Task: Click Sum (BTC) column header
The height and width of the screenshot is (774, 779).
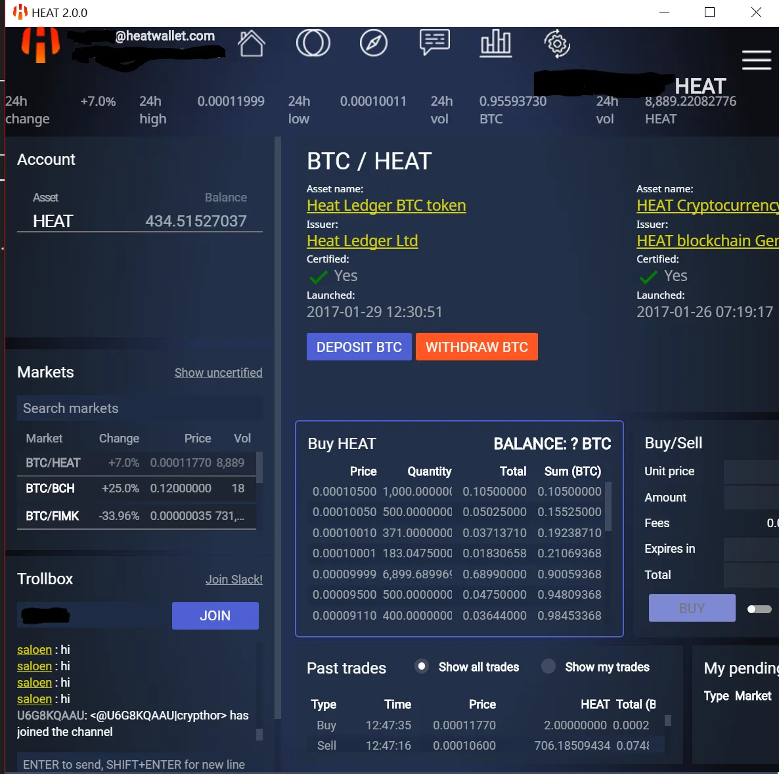Action: pyautogui.click(x=572, y=471)
